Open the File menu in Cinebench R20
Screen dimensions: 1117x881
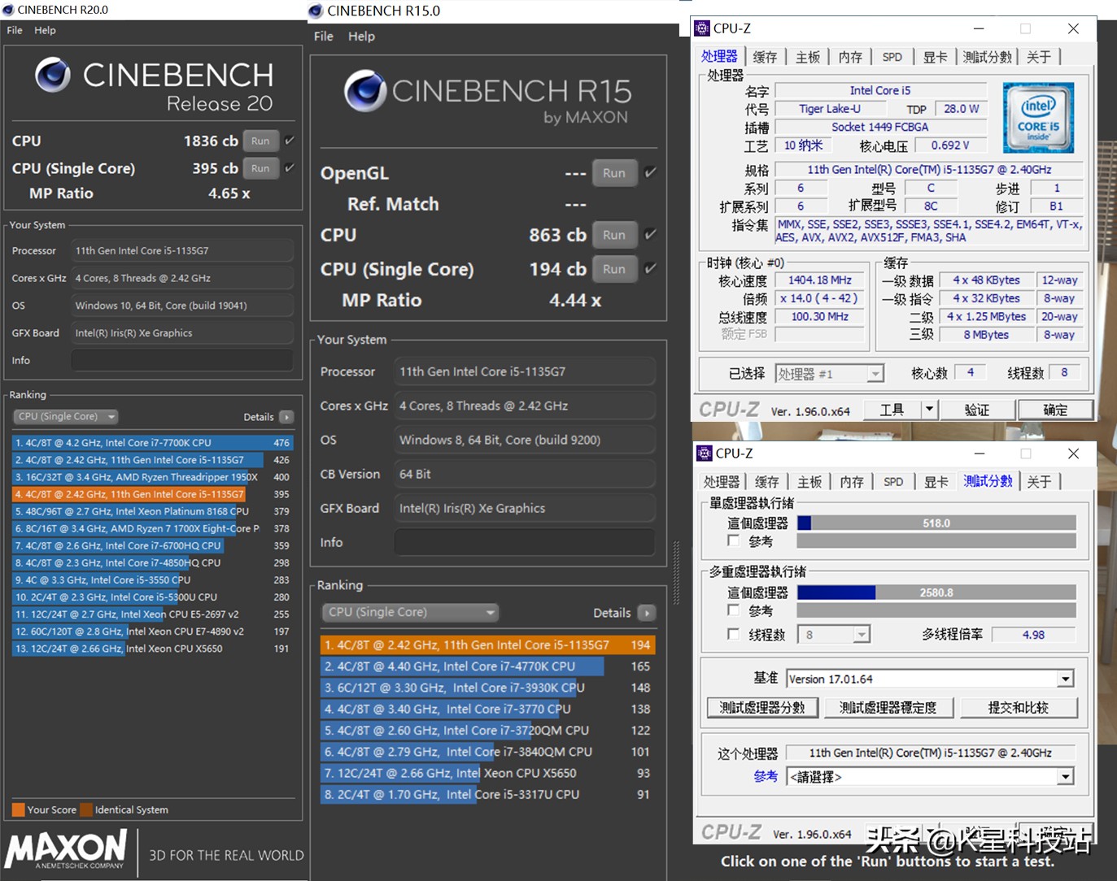(15, 30)
